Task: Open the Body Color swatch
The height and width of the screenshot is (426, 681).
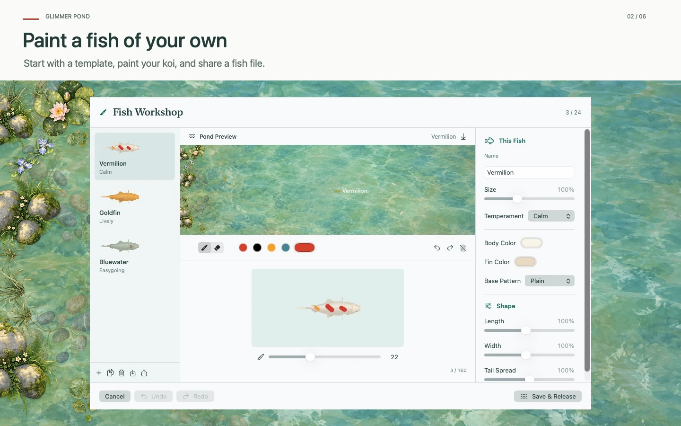Action: click(x=532, y=243)
